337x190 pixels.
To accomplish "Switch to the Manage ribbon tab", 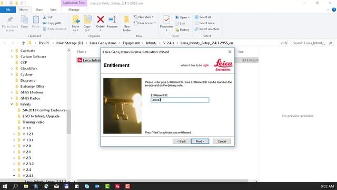I will click(x=74, y=9).
